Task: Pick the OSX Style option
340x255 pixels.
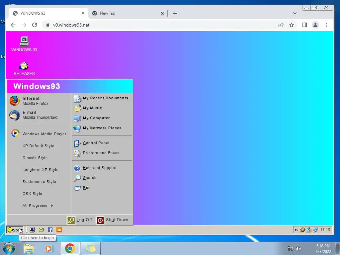Action: 32,194
